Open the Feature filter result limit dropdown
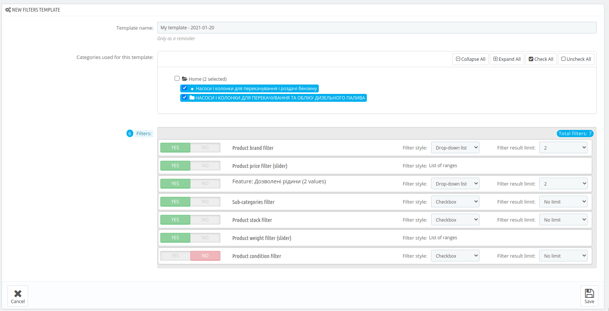The width and height of the screenshot is (609, 311). pyautogui.click(x=563, y=184)
